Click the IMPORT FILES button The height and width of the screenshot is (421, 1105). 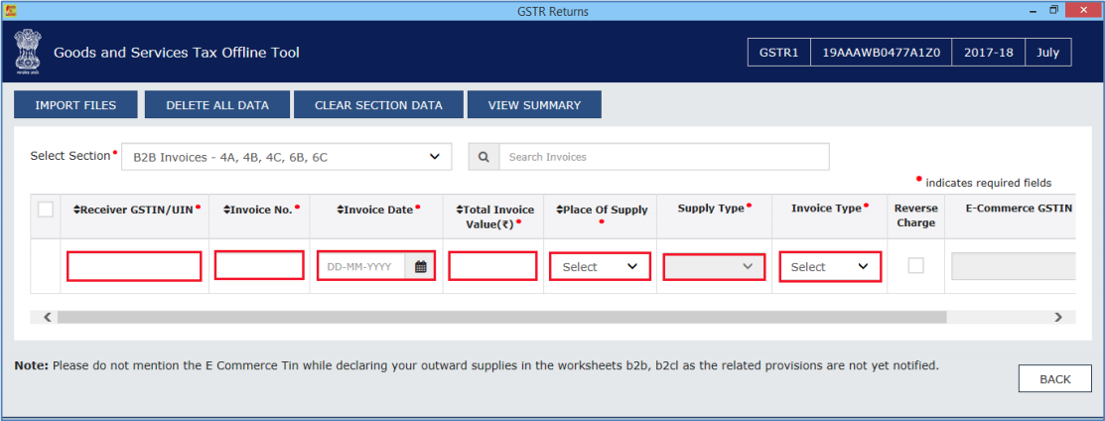(x=75, y=105)
